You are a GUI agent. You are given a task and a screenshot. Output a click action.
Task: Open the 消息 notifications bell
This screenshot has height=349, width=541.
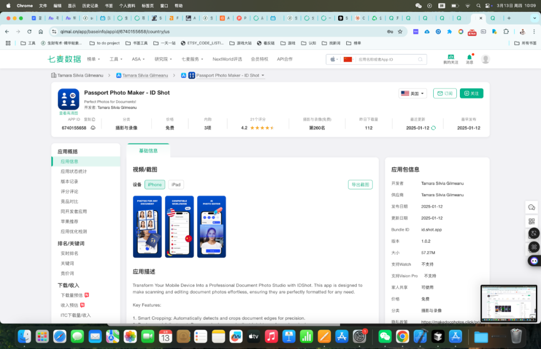(x=469, y=59)
